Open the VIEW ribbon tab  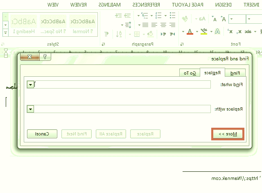(53, 4)
